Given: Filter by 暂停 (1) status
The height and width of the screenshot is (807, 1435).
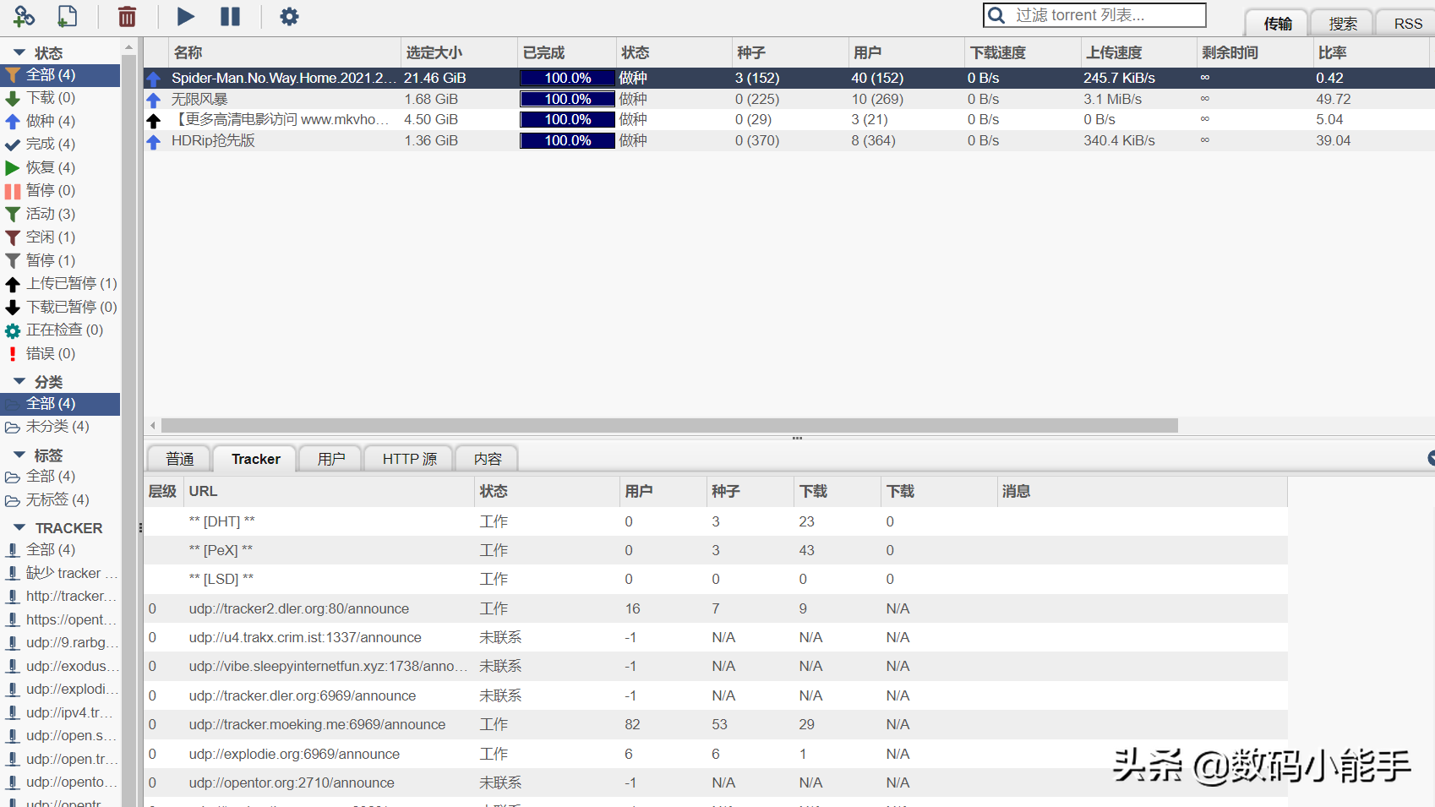Looking at the screenshot, I should [60, 260].
